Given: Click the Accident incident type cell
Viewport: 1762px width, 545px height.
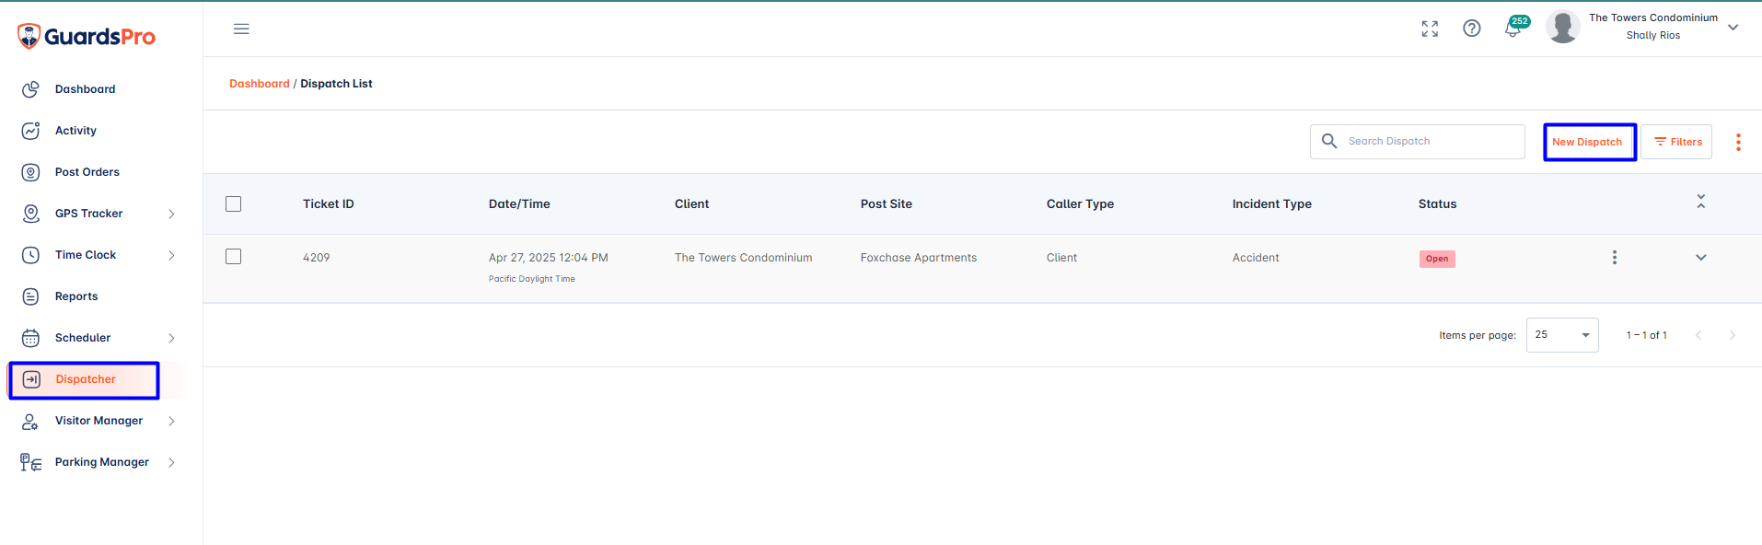Looking at the screenshot, I should click(1256, 258).
